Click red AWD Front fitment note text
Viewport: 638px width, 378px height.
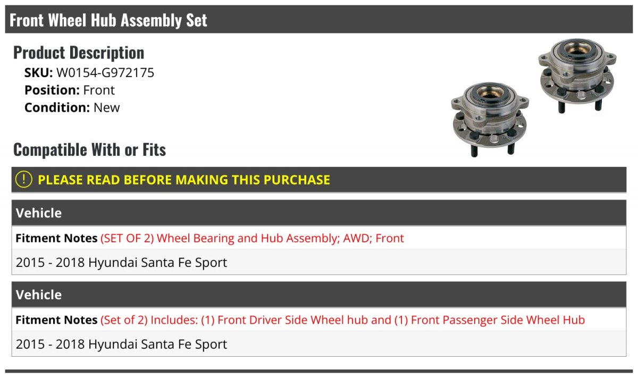point(252,238)
